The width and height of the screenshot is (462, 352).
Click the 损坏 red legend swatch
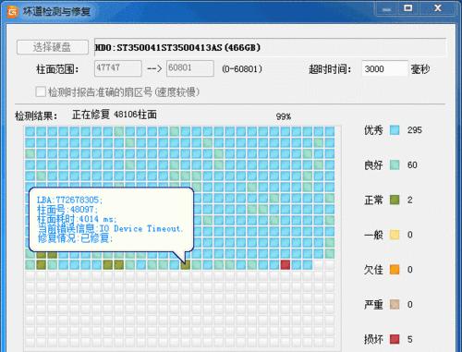395,339
